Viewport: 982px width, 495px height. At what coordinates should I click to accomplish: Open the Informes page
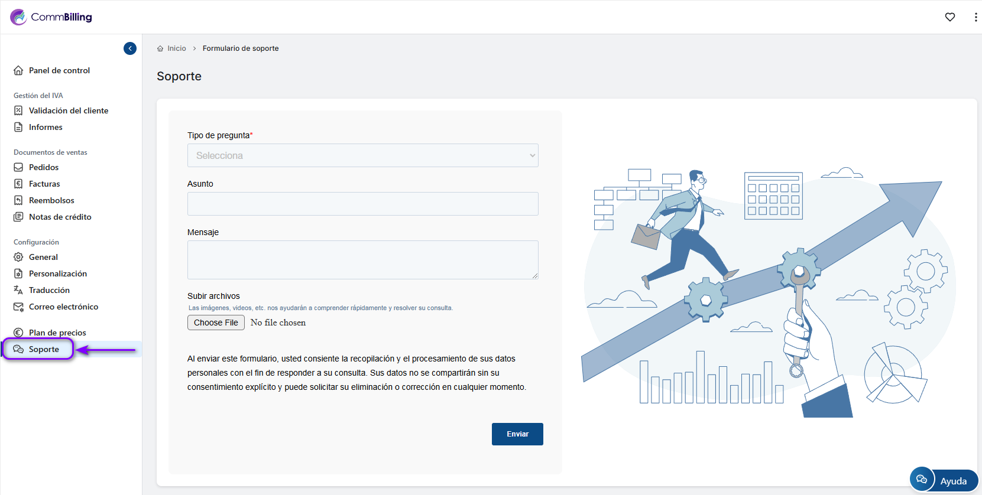coord(46,127)
